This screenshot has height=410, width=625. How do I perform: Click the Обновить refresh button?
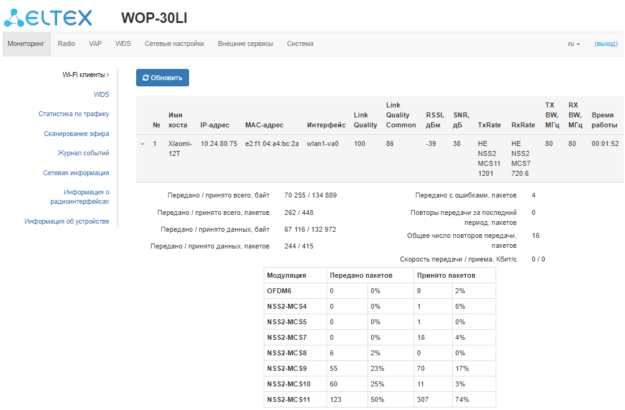tap(162, 78)
